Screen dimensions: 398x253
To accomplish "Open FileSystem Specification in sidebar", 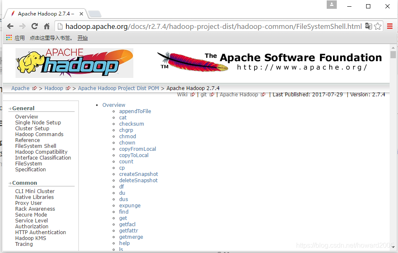I will [x=31, y=167].
